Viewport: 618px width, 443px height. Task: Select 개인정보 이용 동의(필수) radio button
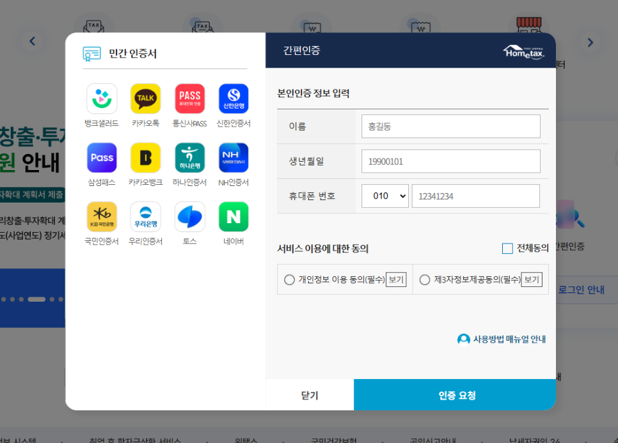(289, 279)
